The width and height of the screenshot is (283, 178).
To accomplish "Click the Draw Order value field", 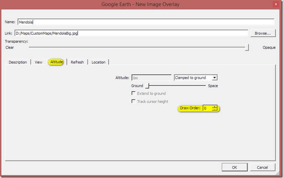I will 208,108.
